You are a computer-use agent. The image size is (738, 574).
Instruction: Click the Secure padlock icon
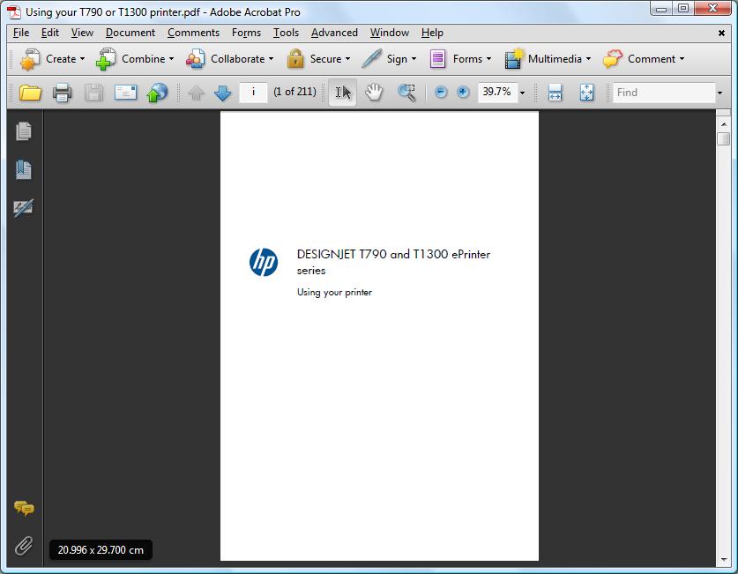tap(295, 59)
